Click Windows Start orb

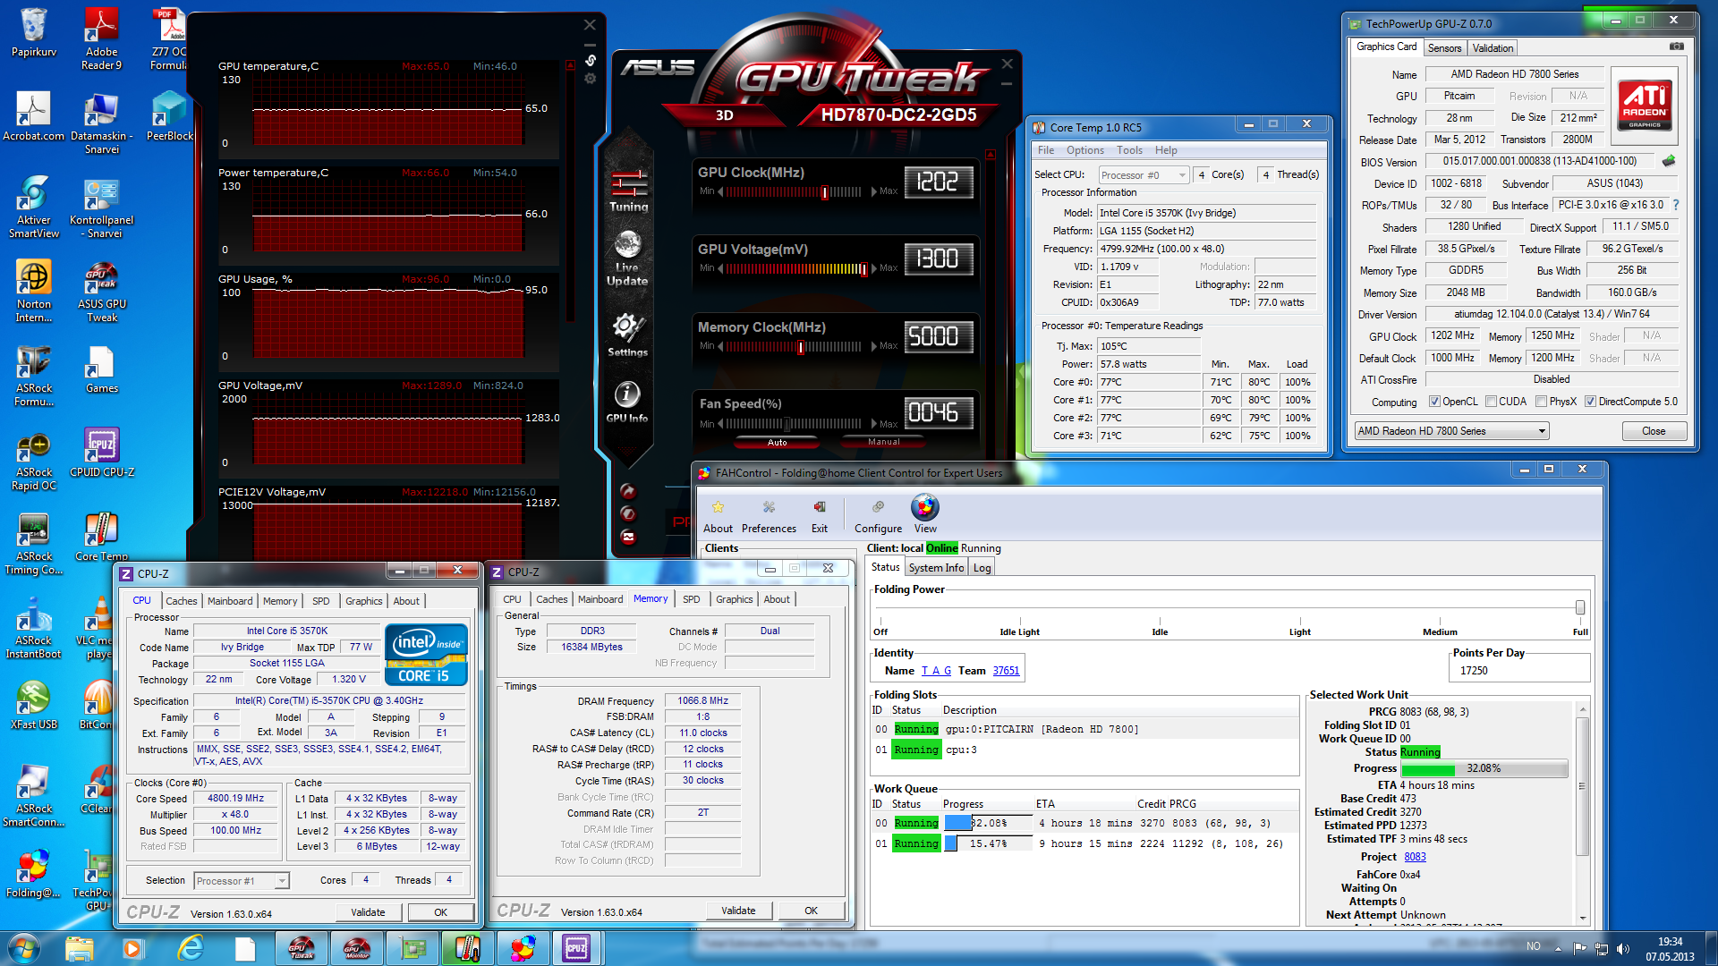(x=24, y=948)
